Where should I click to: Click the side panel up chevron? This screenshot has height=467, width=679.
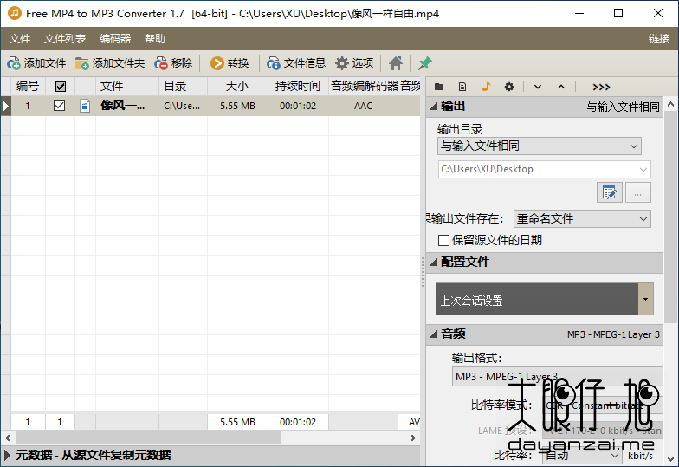click(561, 87)
